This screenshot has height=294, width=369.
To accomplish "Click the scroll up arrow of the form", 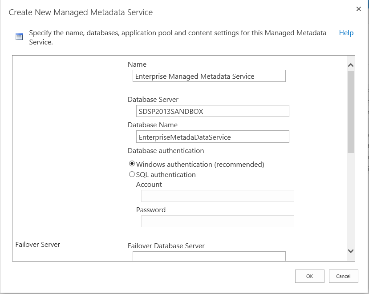I will coord(351,65).
